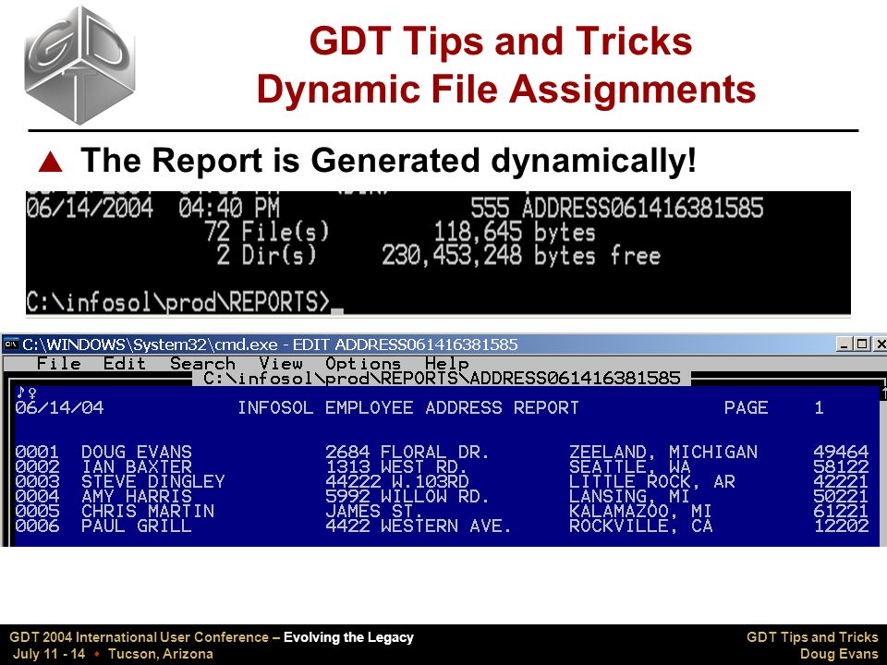
Task: Minimize the cmd.exe EDIT window
Action: [844, 344]
